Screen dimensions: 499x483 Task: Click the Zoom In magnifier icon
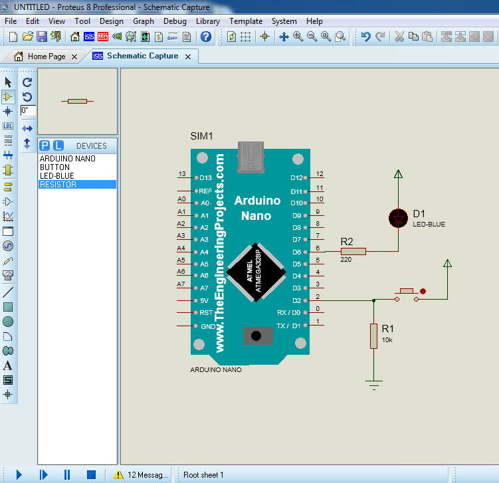click(298, 37)
